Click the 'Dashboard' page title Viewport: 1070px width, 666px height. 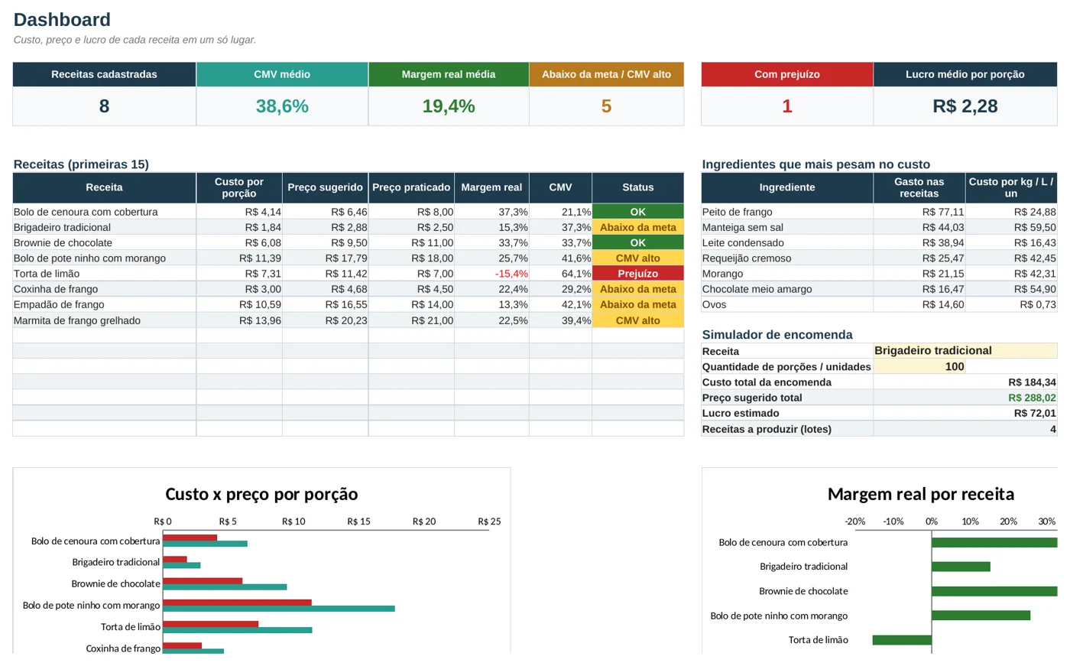[x=62, y=20]
